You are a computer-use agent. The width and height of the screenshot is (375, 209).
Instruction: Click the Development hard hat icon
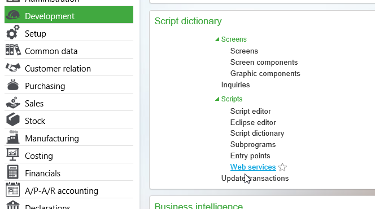pyautogui.click(x=12, y=15)
